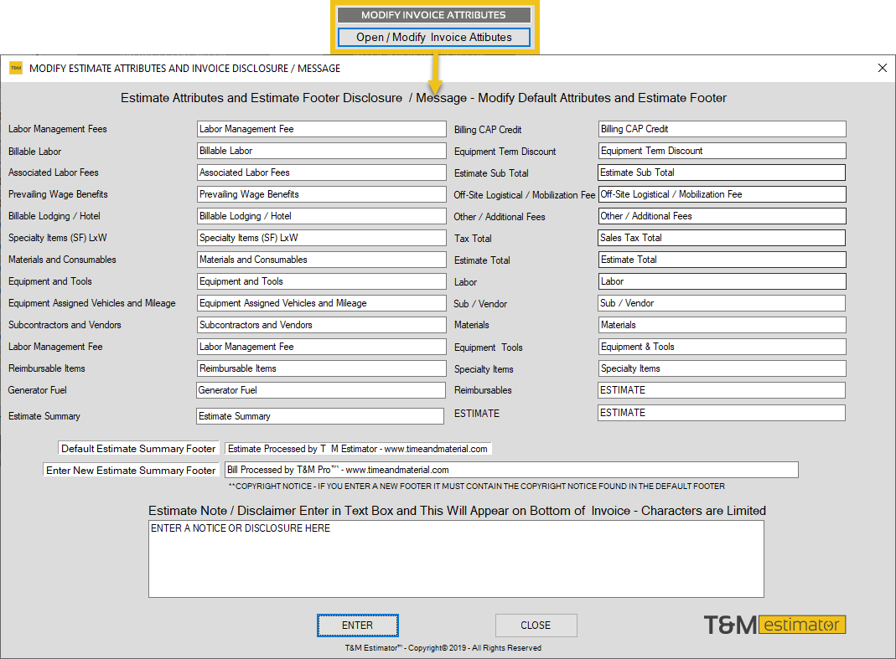Screen dimensions: 896x659
Task: Click the 'Estimate Note / Disclaimer' heading text
Action: (457, 511)
